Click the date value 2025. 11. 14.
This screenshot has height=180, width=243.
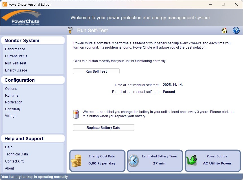point(173,85)
